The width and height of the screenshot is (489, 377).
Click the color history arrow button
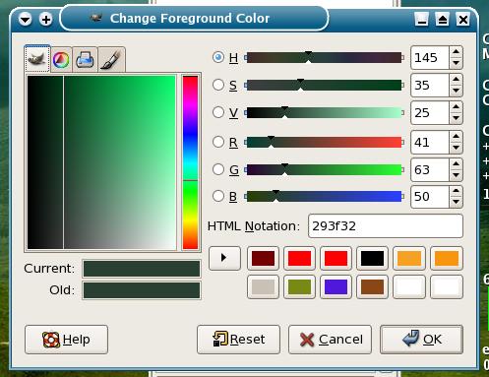pyautogui.click(x=224, y=258)
